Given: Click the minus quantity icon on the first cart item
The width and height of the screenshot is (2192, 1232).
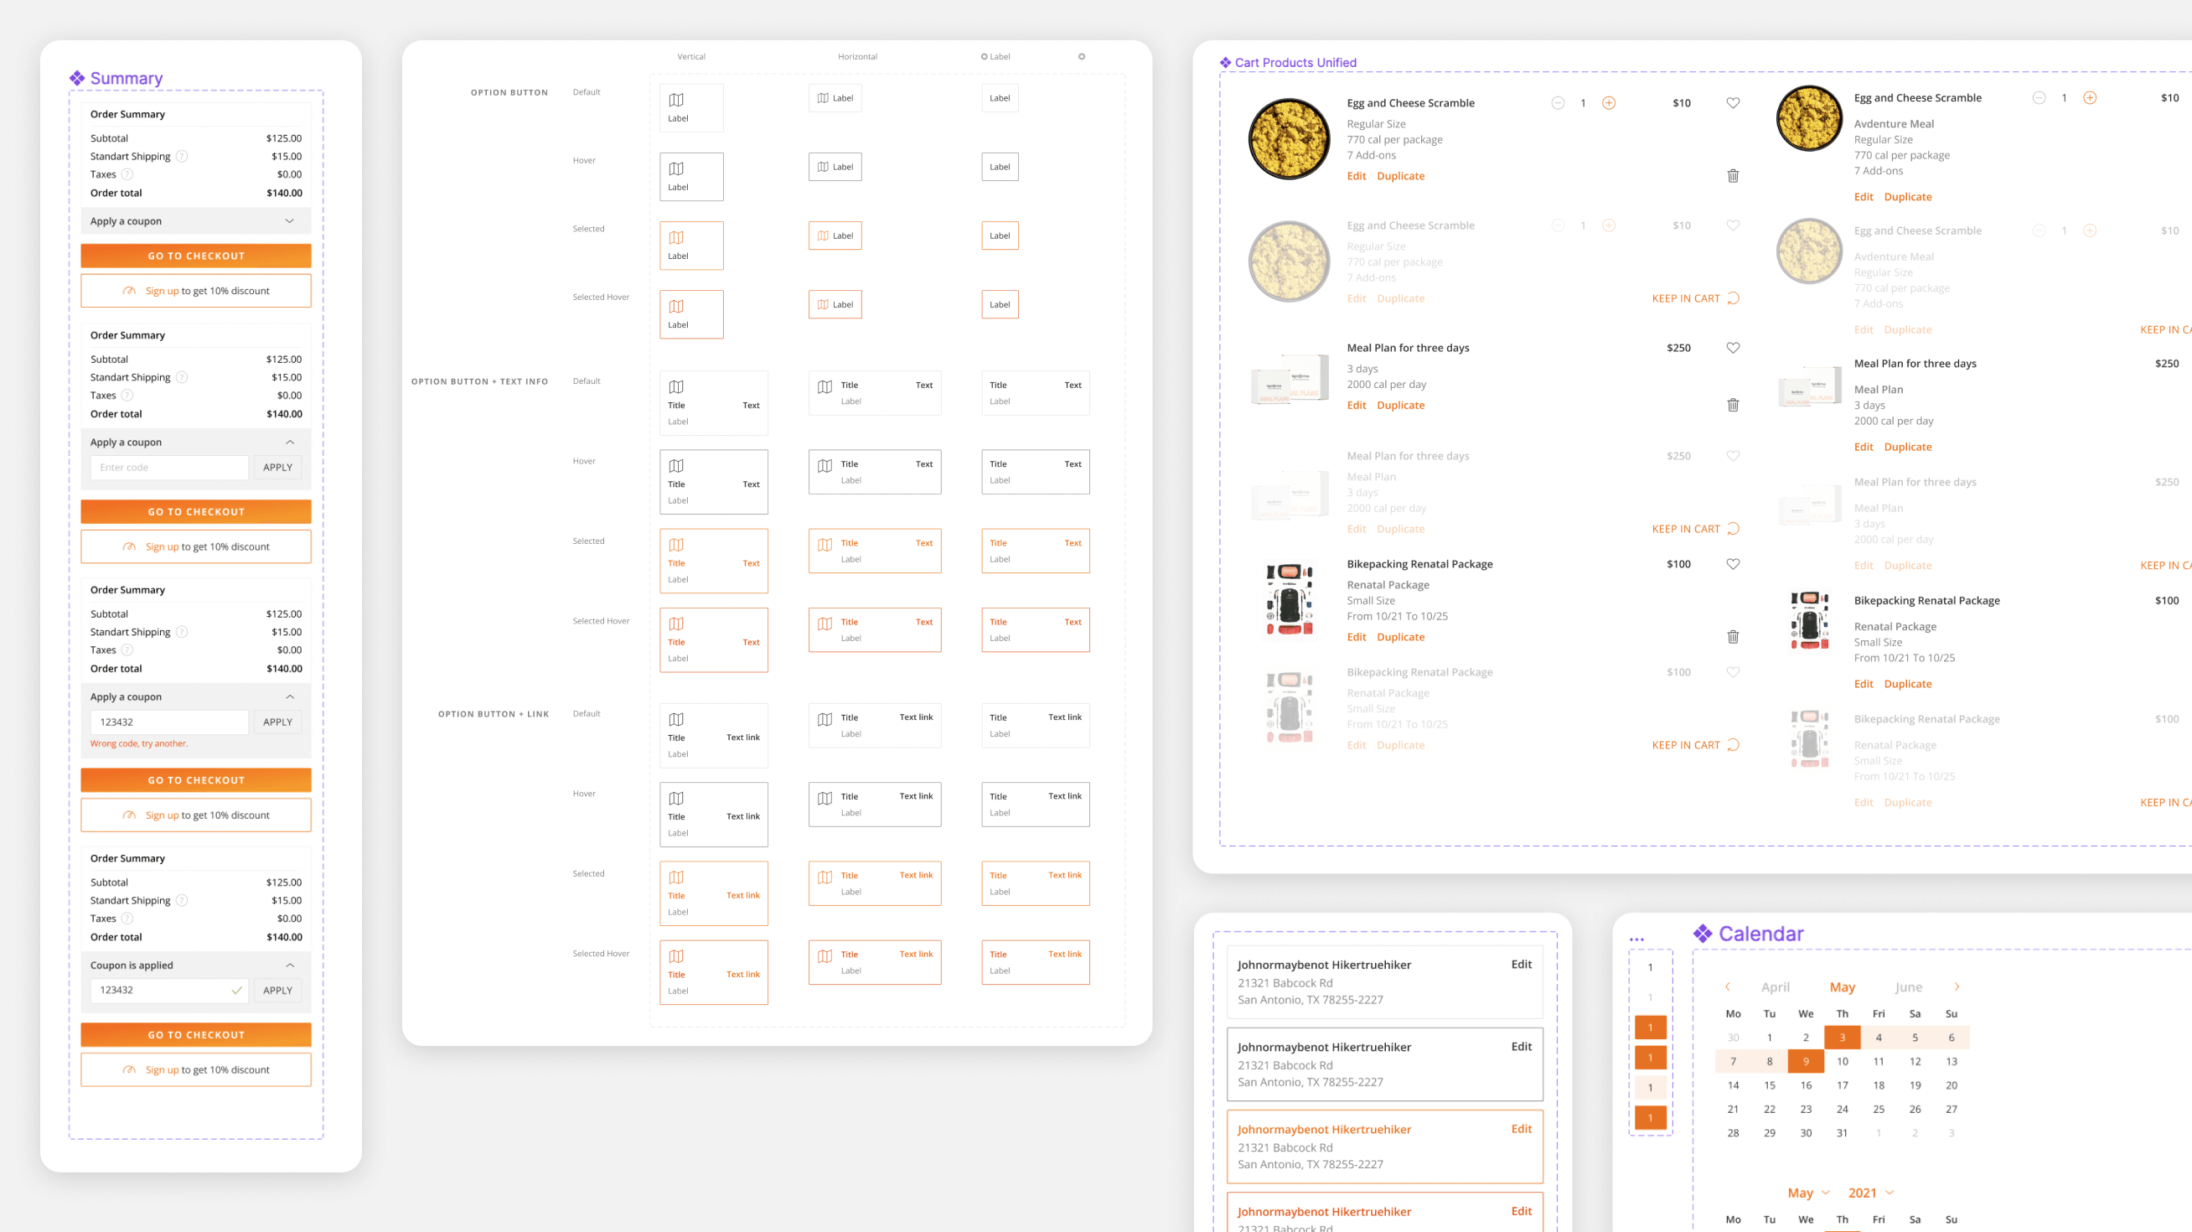Looking at the screenshot, I should (1557, 103).
